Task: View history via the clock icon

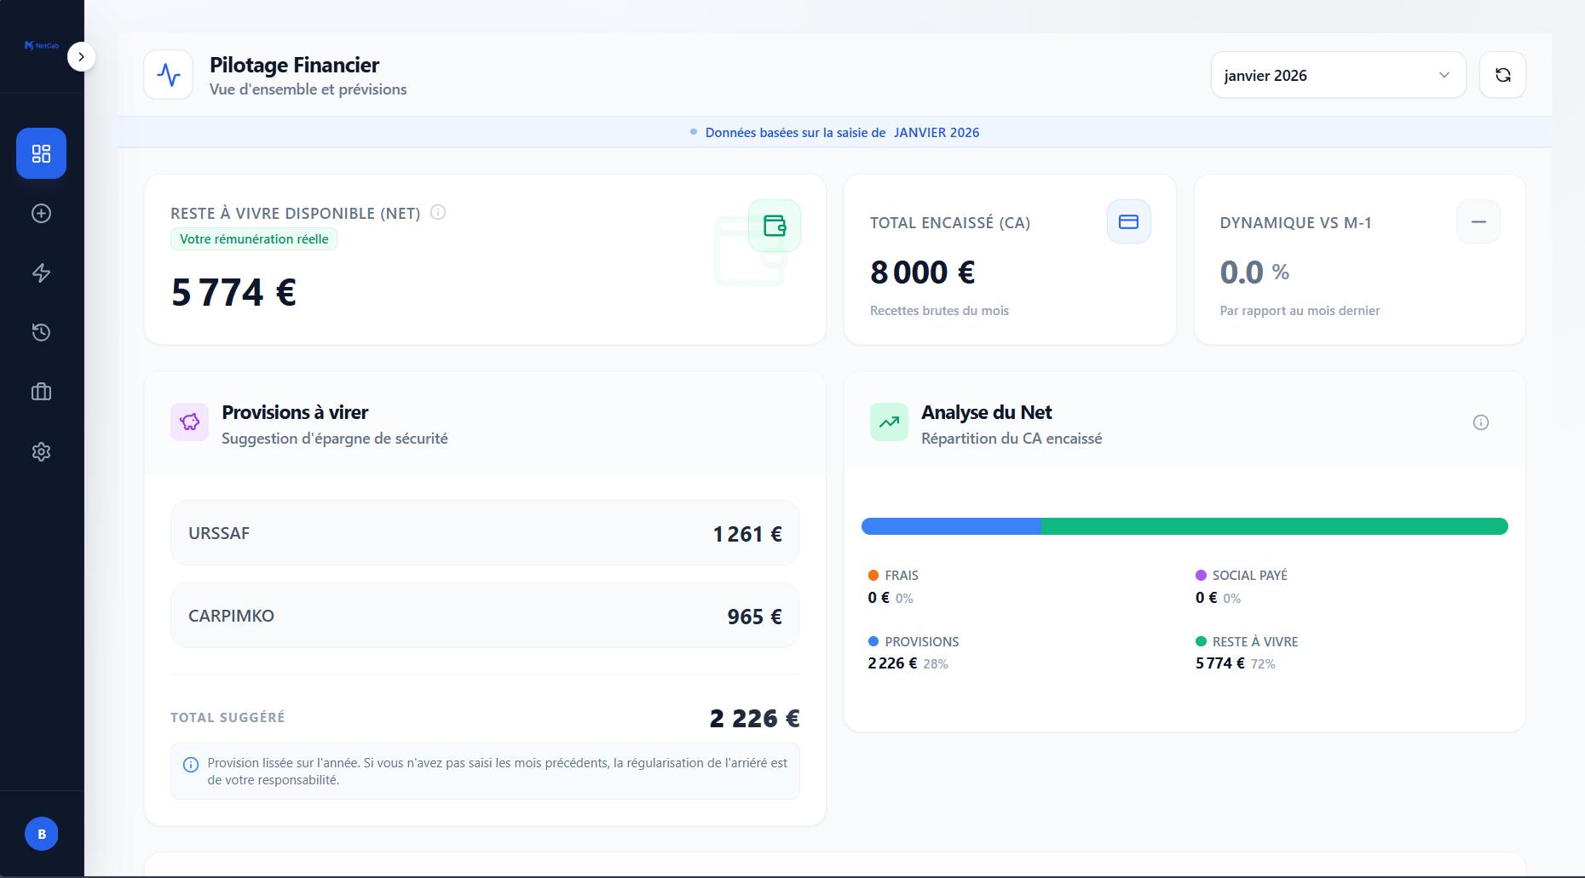Action: point(41,332)
